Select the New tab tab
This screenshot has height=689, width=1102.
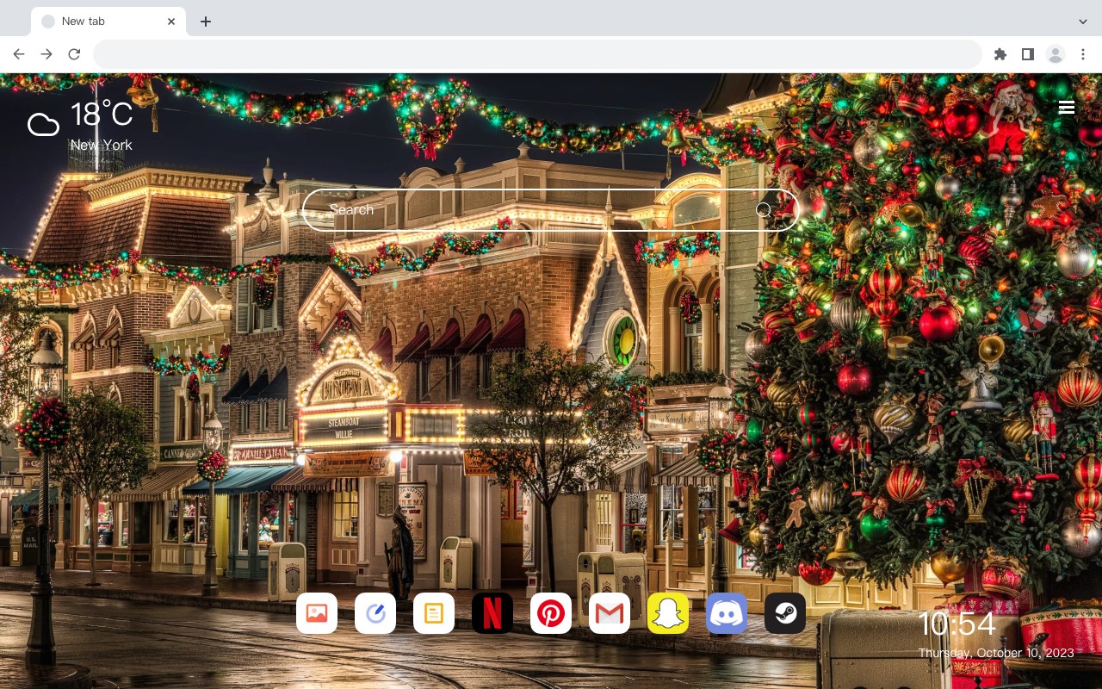(x=108, y=22)
